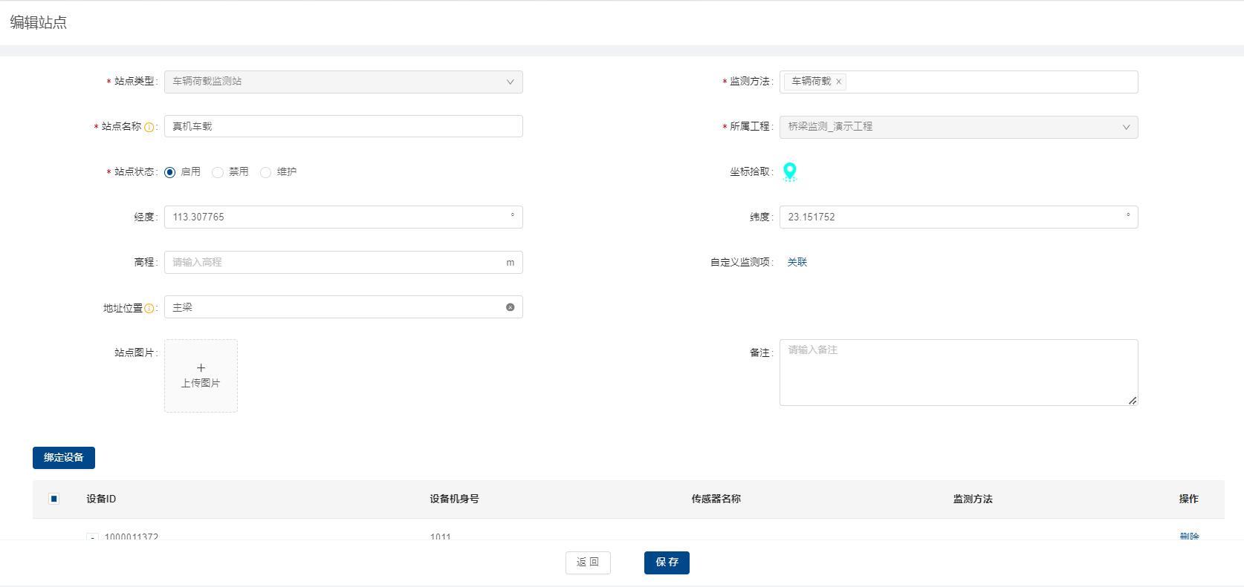Click the info icon beside 地址位置

tap(149, 309)
